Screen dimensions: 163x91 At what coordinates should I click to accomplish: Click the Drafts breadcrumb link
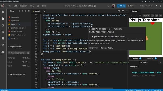67,6
